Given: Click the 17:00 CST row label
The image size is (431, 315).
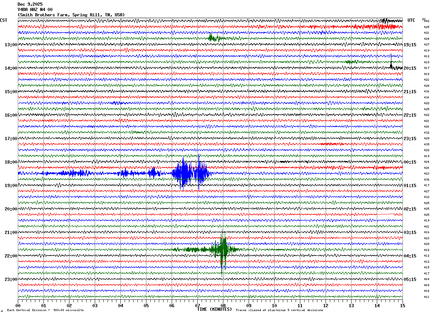Looking at the screenshot, I should click(11, 139).
